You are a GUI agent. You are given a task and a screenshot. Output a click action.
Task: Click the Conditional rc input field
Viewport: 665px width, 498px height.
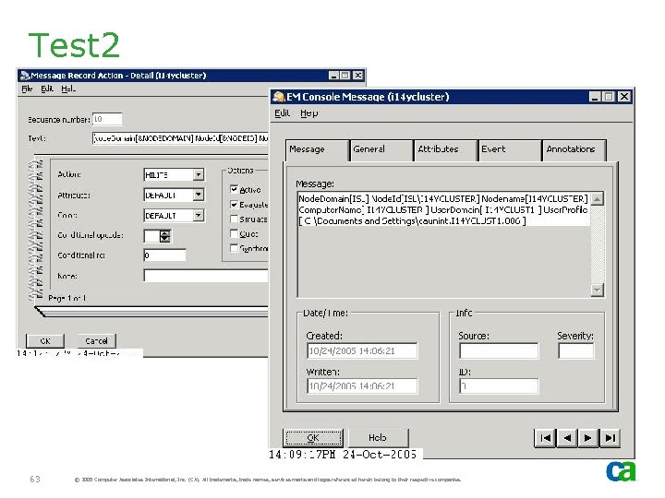(x=164, y=255)
